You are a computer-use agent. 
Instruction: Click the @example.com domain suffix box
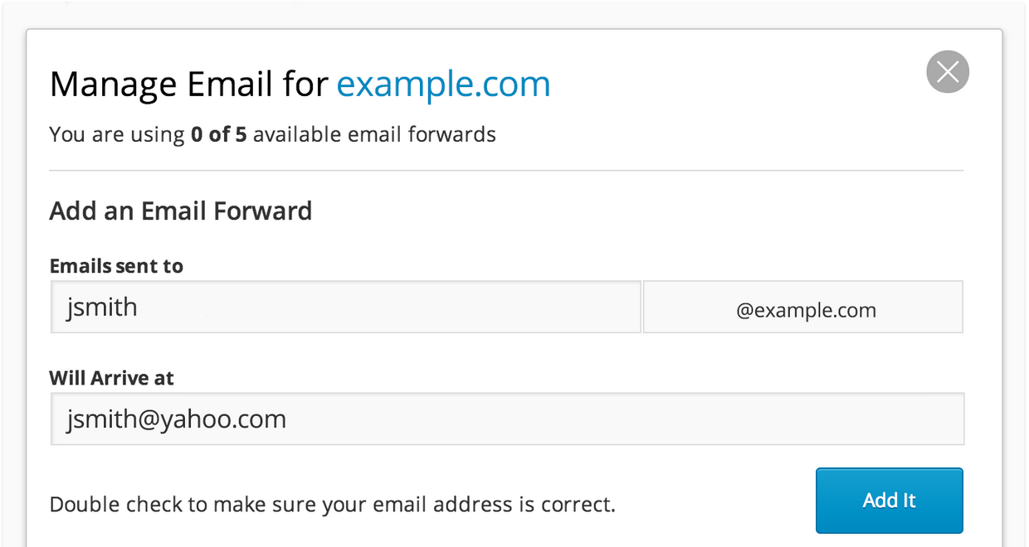pyautogui.click(x=803, y=307)
